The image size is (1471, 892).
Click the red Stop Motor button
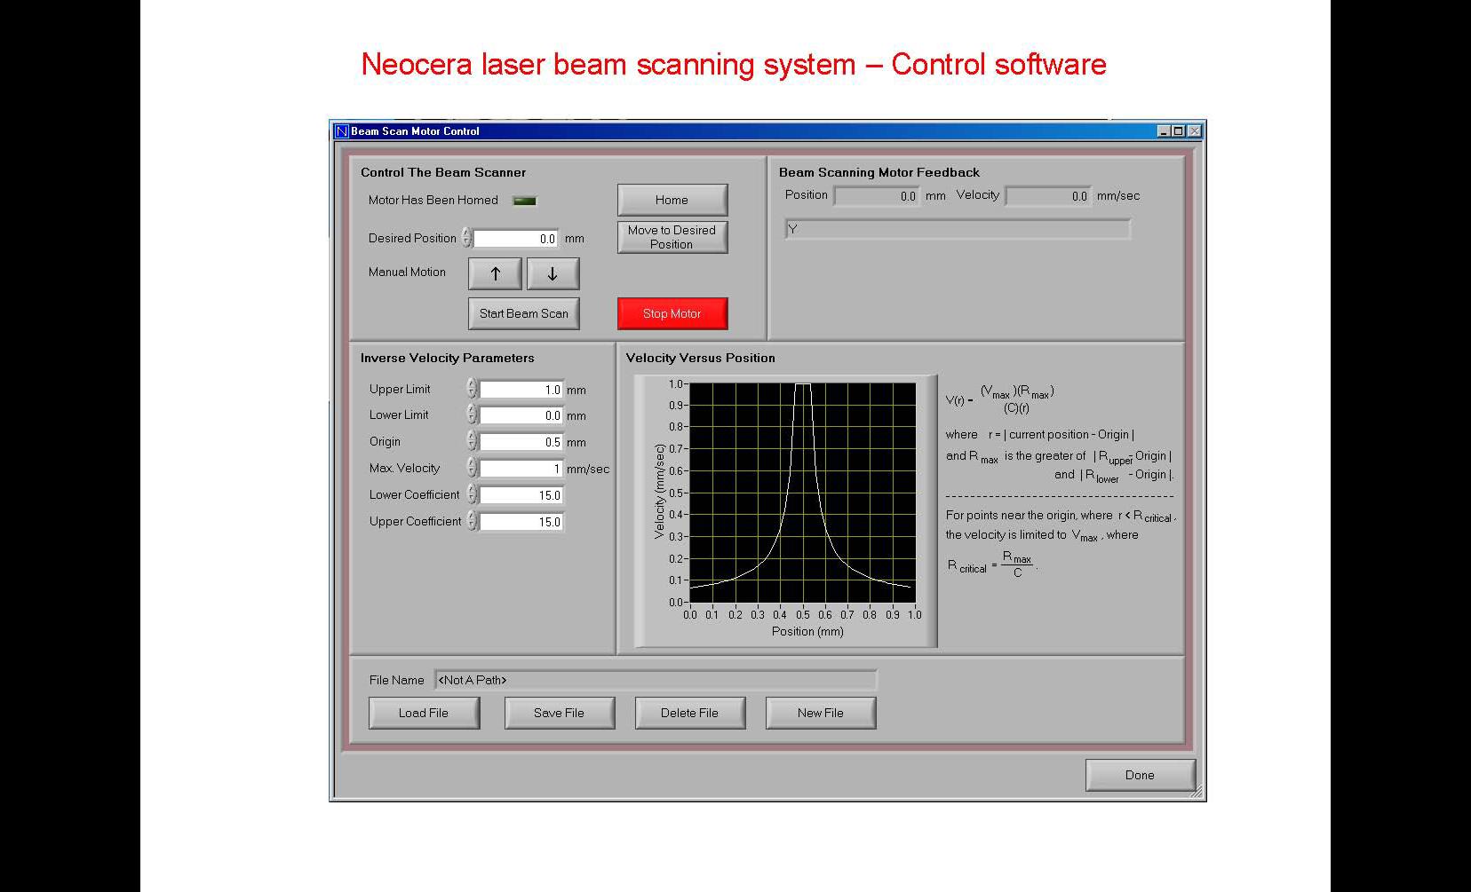(x=672, y=313)
